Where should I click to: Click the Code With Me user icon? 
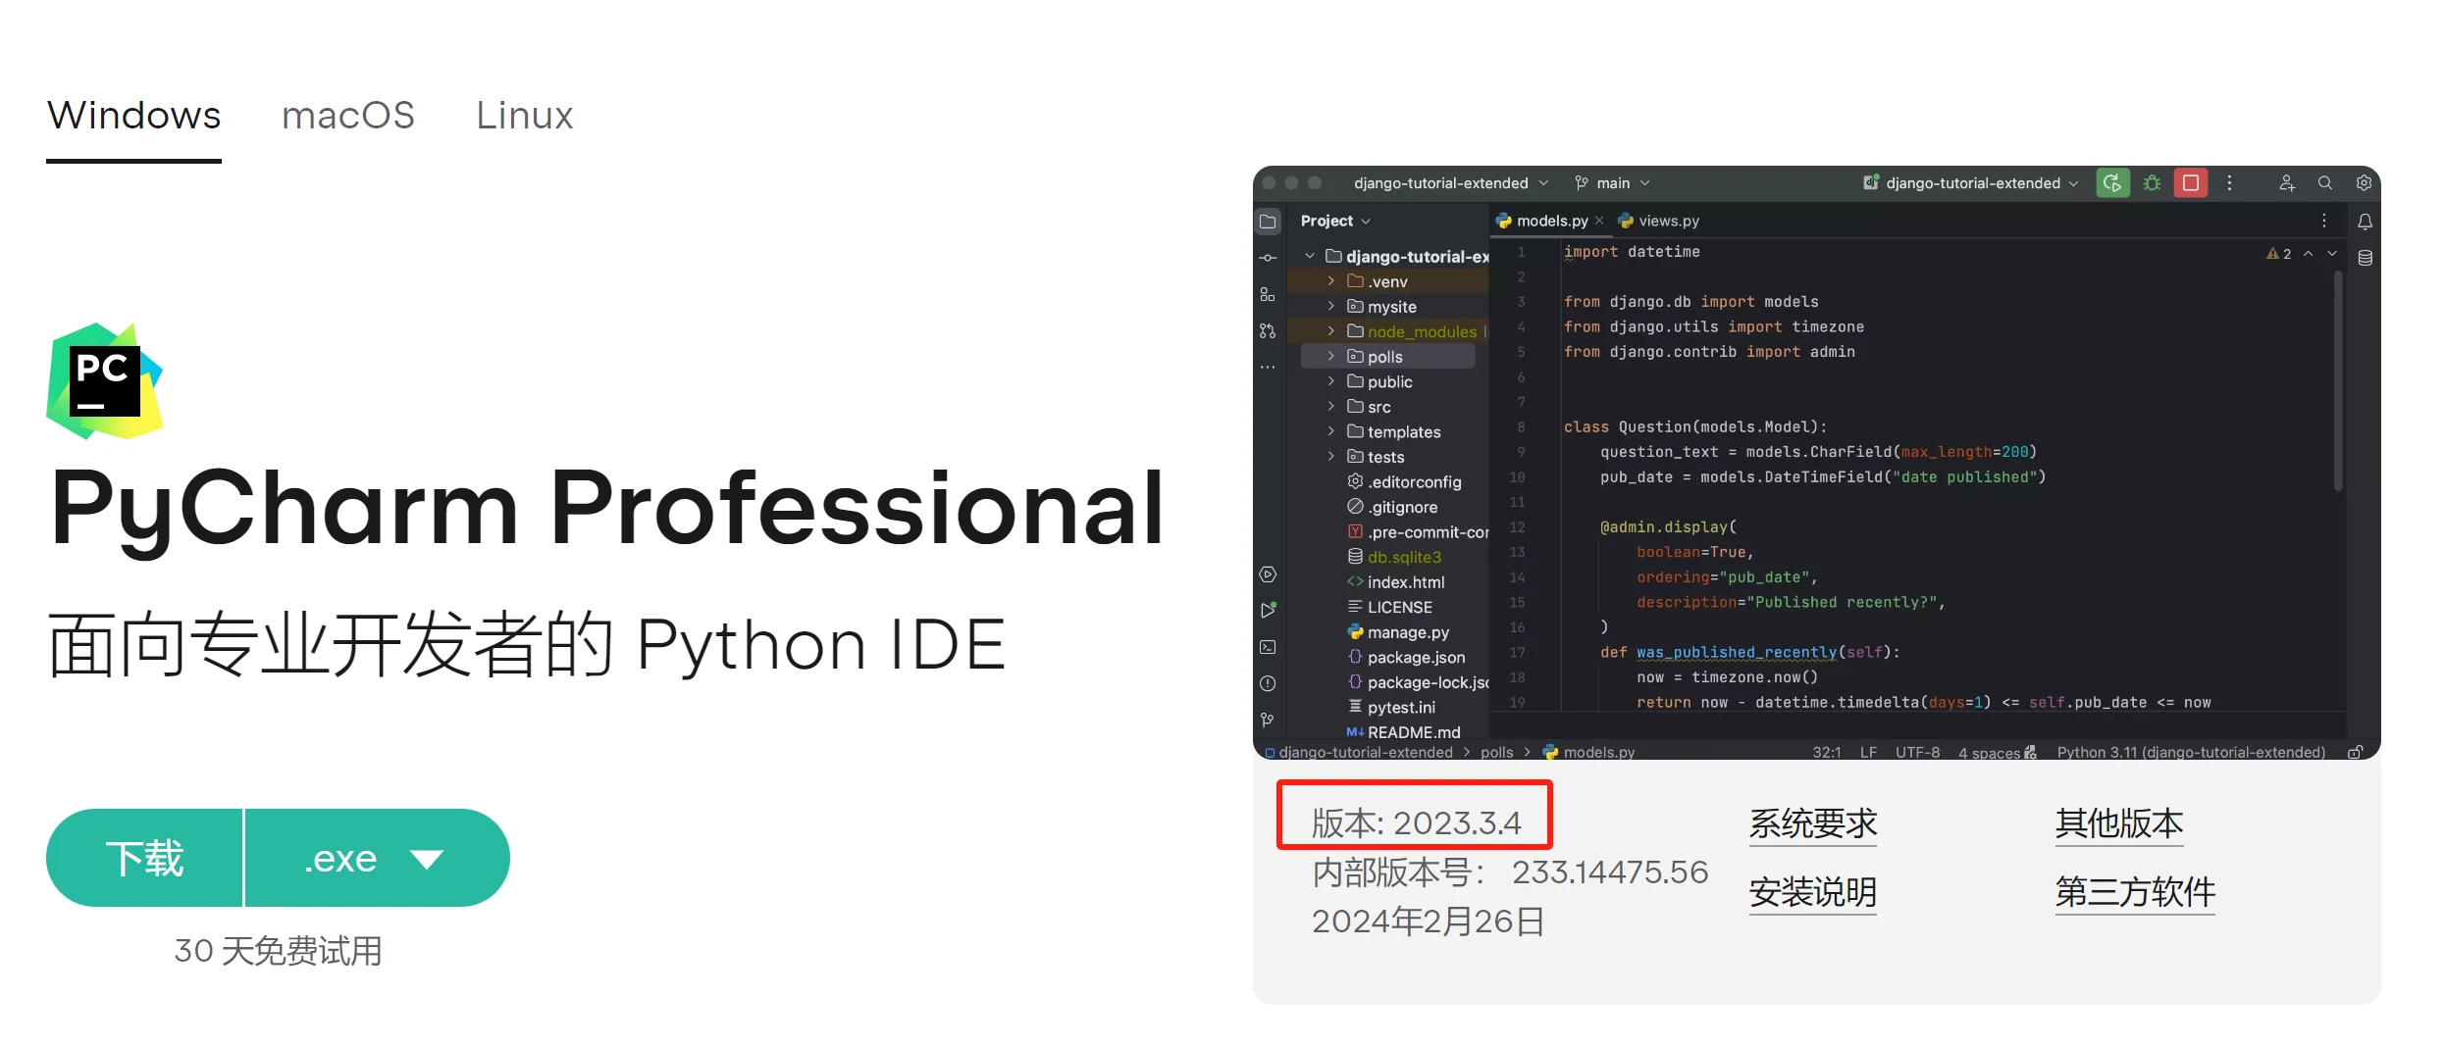(x=2286, y=183)
